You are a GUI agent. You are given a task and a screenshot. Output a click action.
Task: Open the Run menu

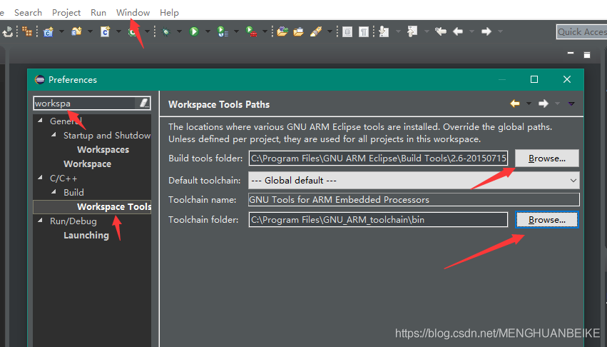98,13
